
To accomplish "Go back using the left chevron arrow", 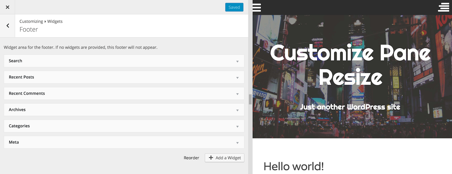I will pos(8,26).
